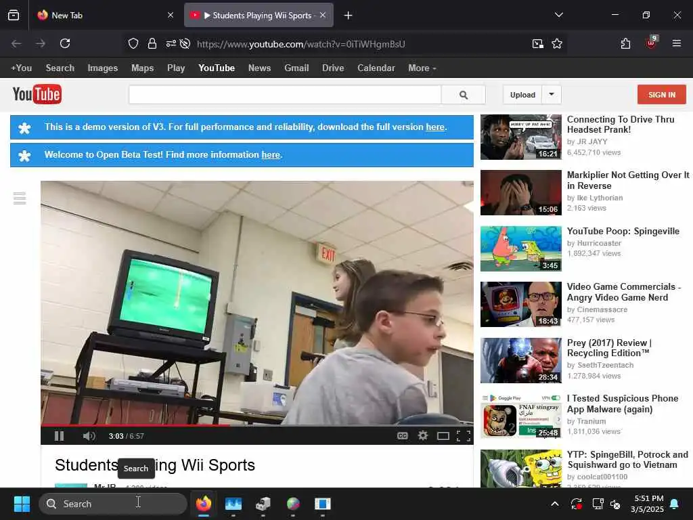Click the Windows taskbar Search box

tap(113, 504)
